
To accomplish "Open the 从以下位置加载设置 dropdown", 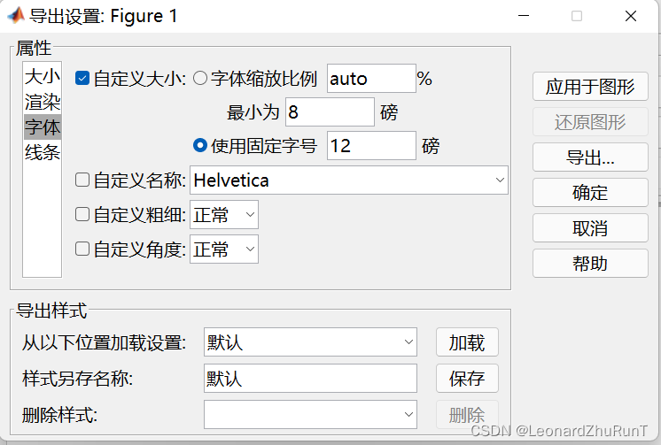I will coord(310,341).
